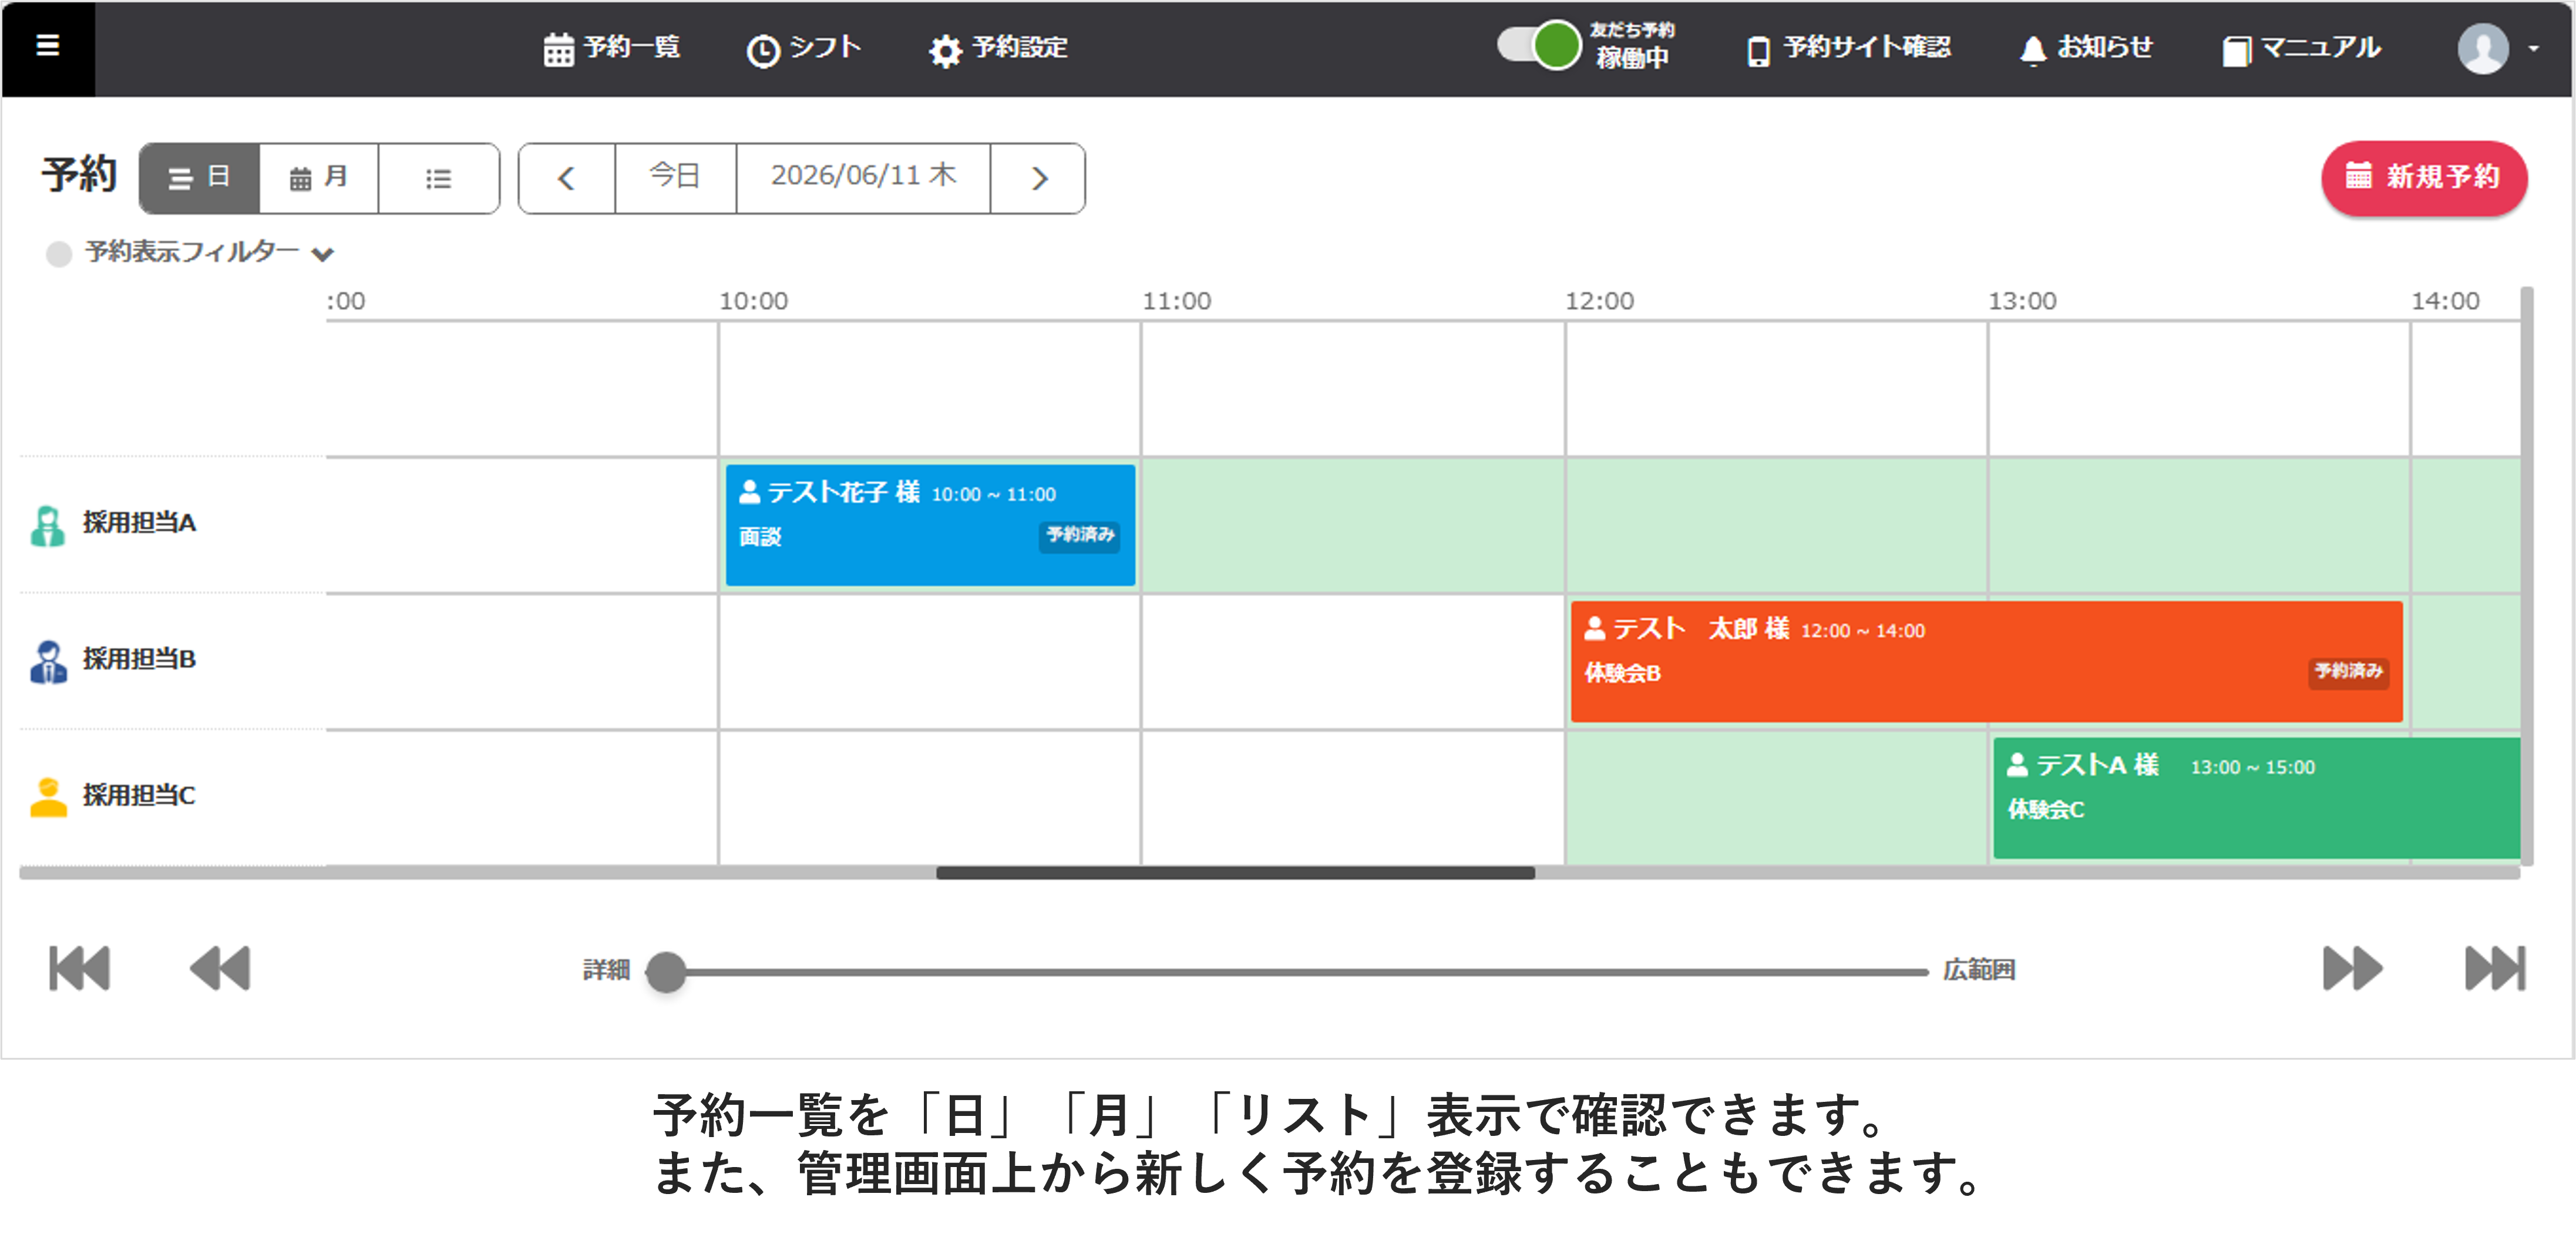Click 体験会C text in green block
Screen dimensions: 2576x1234
2046,809
